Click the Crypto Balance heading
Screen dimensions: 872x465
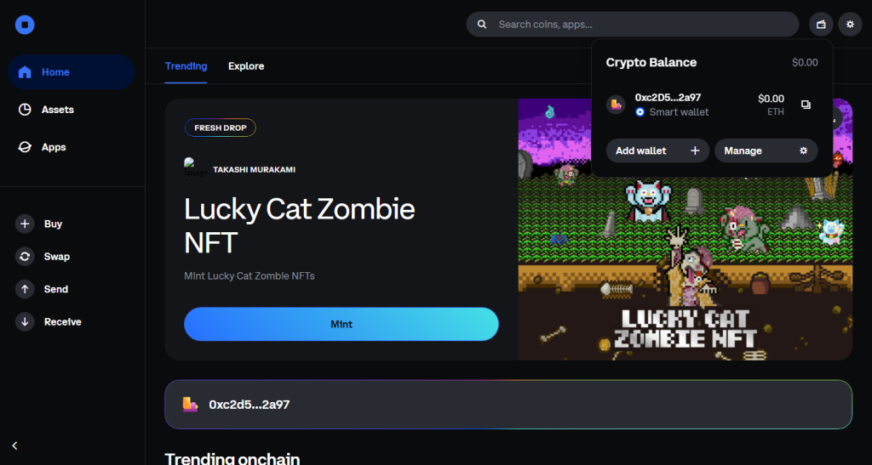pos(651,63)
